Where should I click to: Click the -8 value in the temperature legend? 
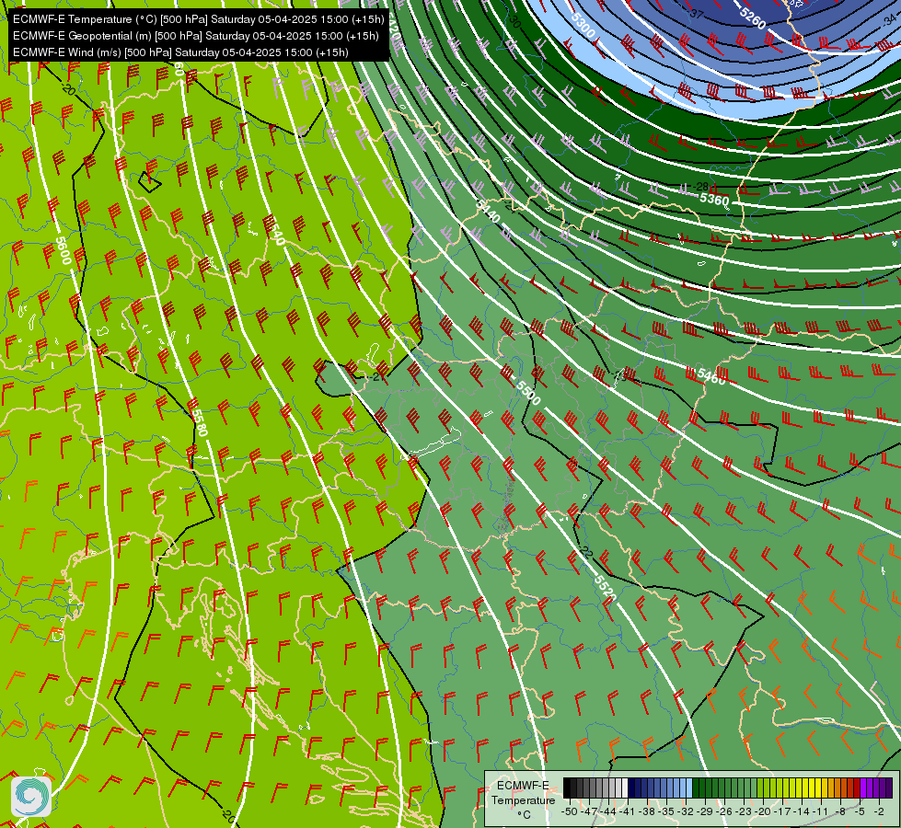[x=840, y=811]
